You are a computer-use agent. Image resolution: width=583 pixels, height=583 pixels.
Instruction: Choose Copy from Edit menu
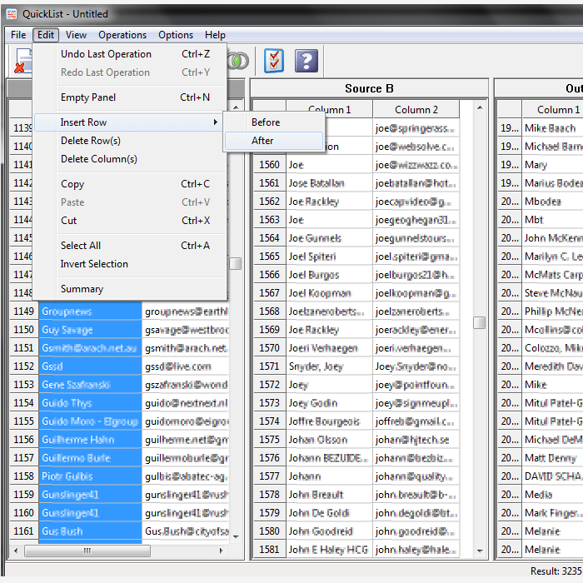tap(131, 184)
